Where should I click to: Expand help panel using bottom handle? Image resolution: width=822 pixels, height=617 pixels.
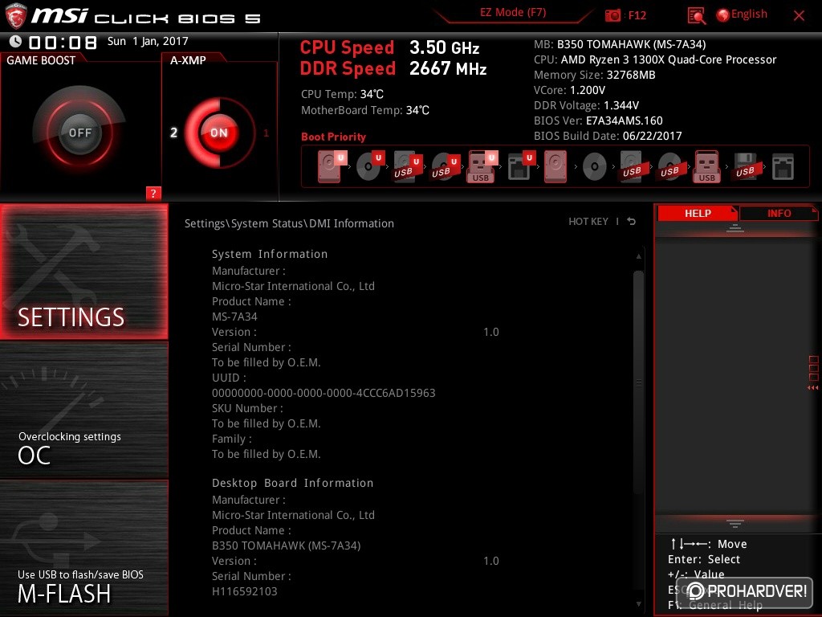[x=735, y=523]
